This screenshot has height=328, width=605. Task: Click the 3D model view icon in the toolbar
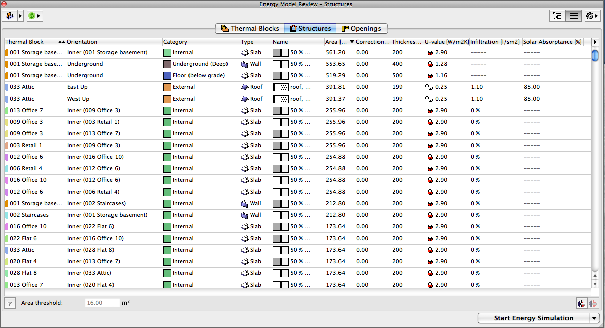pyautogui.click(x=10, y=16)
